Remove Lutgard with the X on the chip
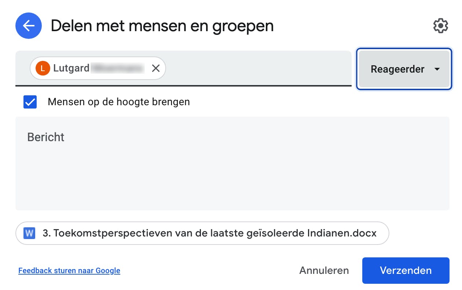The width and height of the screenshot is (462, 290). 156,68
